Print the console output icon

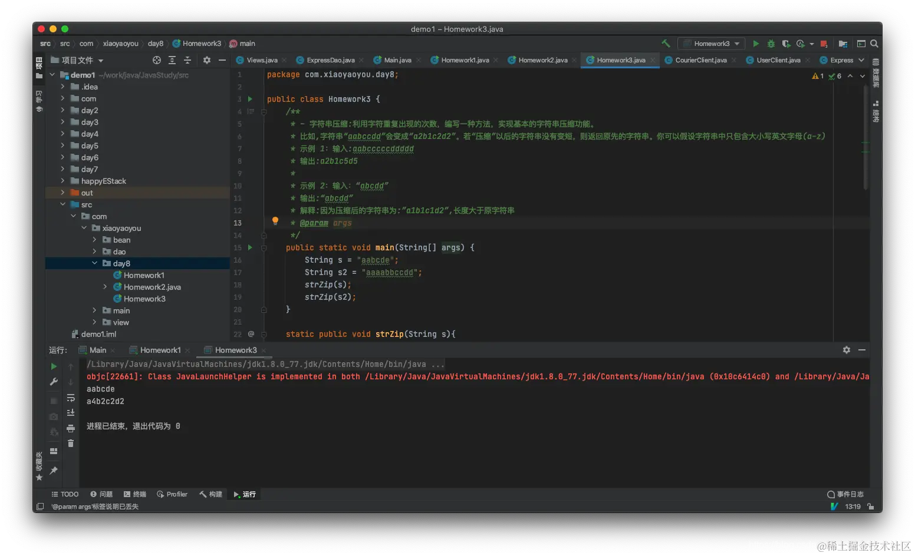pos(71,428)
